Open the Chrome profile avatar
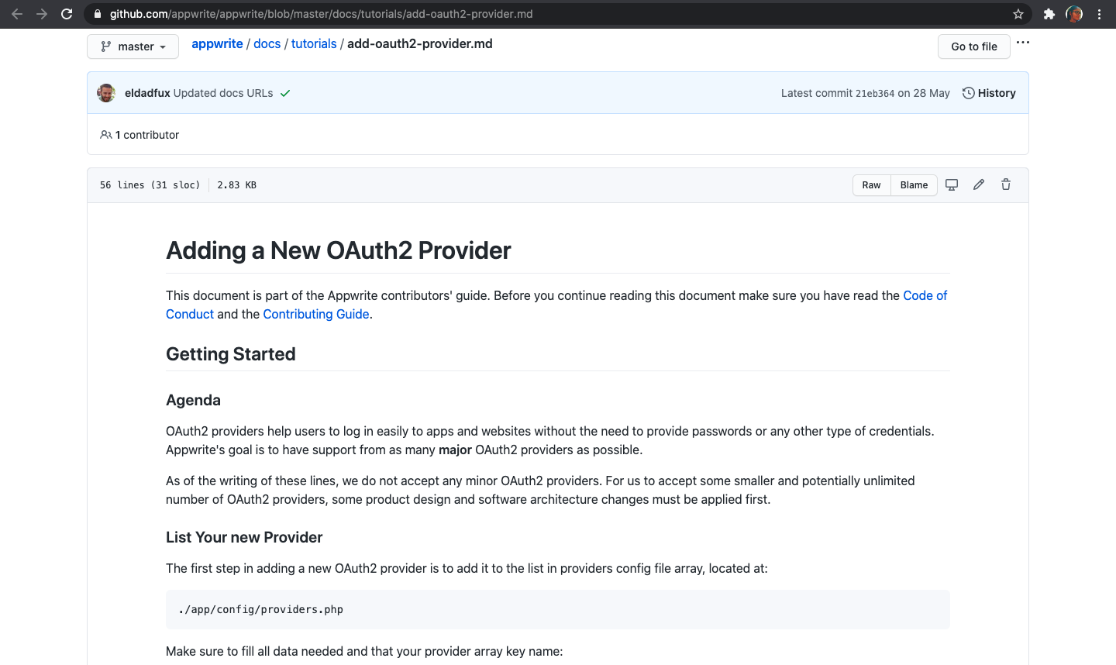The width and height of the screenshot is (1116, 665). (1074, 13)
